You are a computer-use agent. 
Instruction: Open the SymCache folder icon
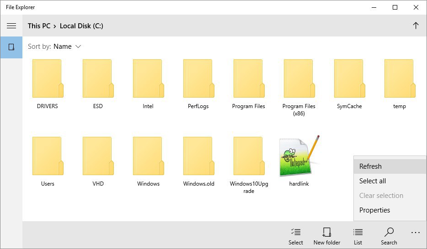coord(350,78)
